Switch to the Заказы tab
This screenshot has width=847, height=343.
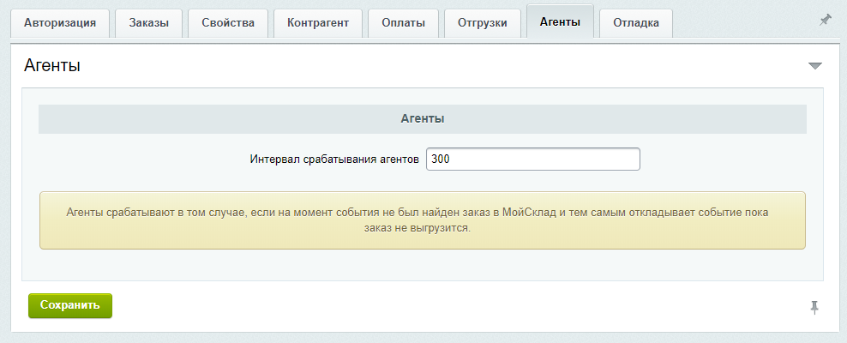point(148,23)
